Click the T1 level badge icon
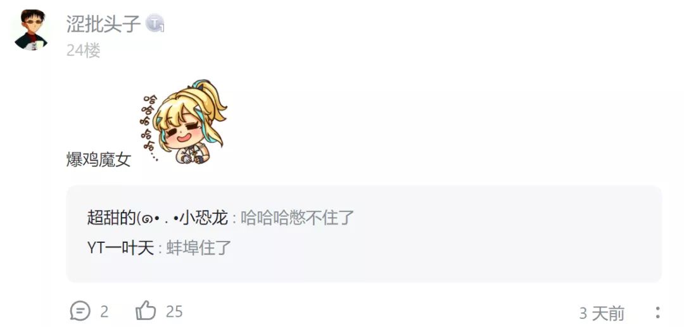 (x=155, y=23)
